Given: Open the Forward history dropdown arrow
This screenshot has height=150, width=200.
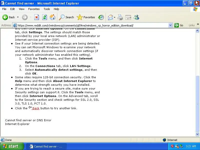Looking at the screenshot, I should coord(30,17).
